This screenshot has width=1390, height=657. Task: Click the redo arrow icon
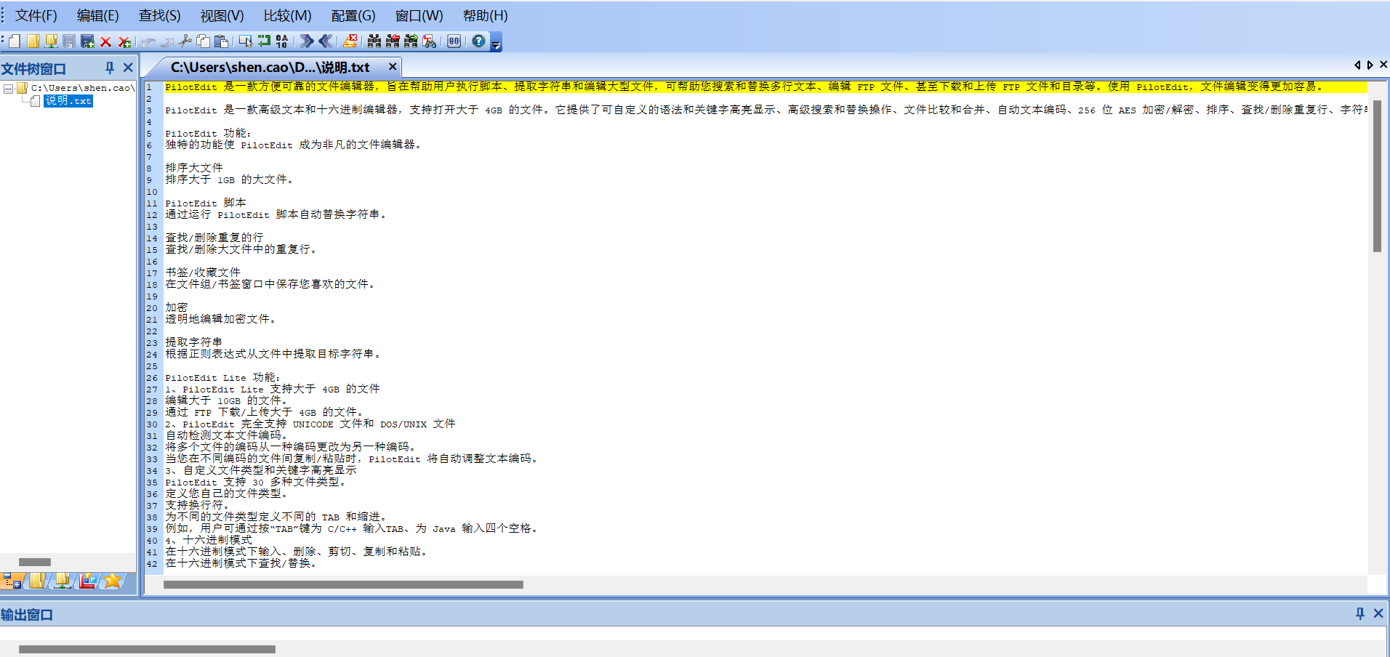point(166,42)
